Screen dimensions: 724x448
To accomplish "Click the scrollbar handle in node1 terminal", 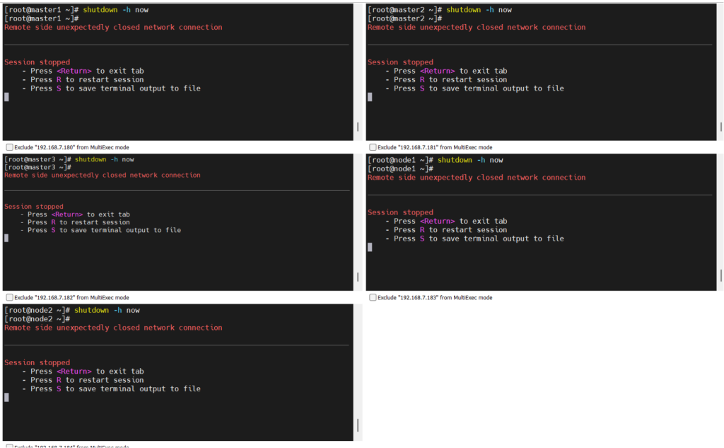I will 720,275.
